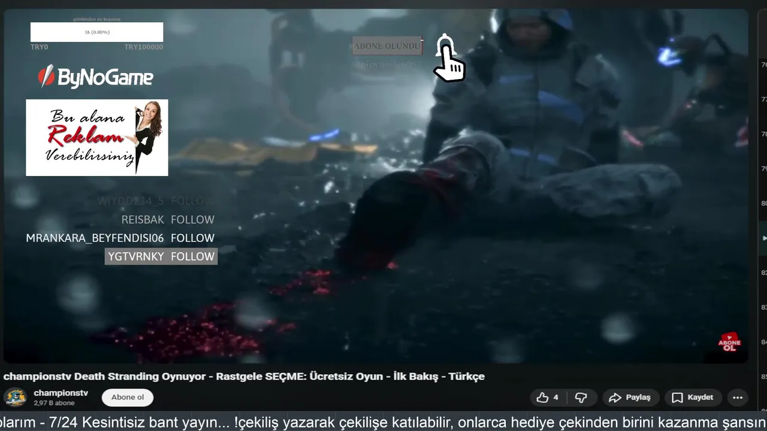Screen dimensions: 767x431
Task: Click YGTVRNKY FOLLOW entry
Action: click(x=161, y=256)
